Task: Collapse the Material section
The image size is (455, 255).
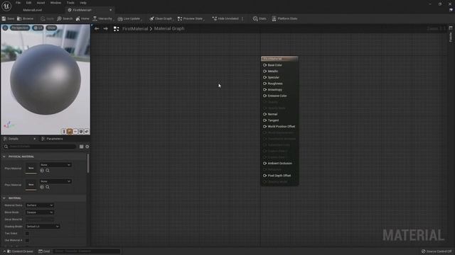Action: 4,198
